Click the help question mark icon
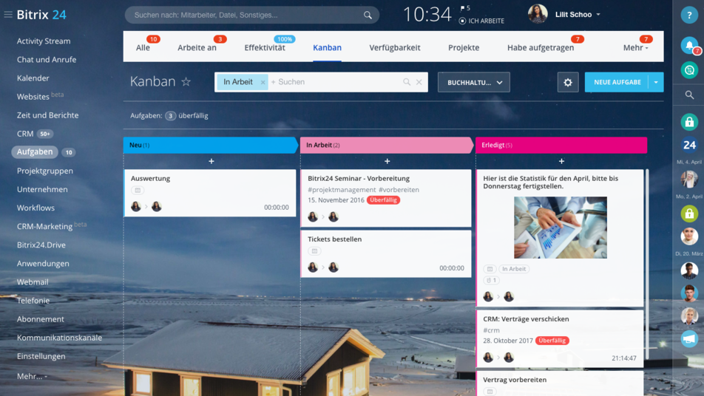The image size is (704, 396). (689, 16)
